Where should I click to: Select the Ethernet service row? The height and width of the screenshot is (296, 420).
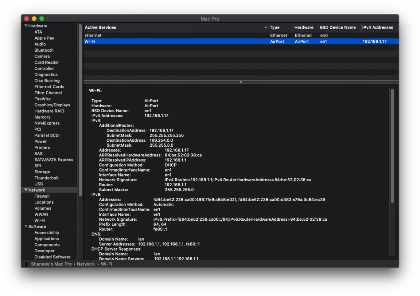click(x=241, y=35)
